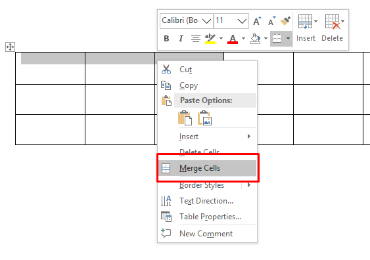Viewport: 370px width, 260px height.
Task: Toggle Italic formatting in mini toolbar
Action: pyautogui.click(x=181, y=39)
